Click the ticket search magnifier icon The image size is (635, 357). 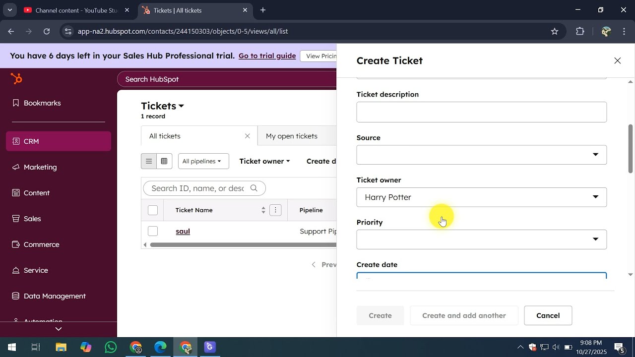[254, 188]
